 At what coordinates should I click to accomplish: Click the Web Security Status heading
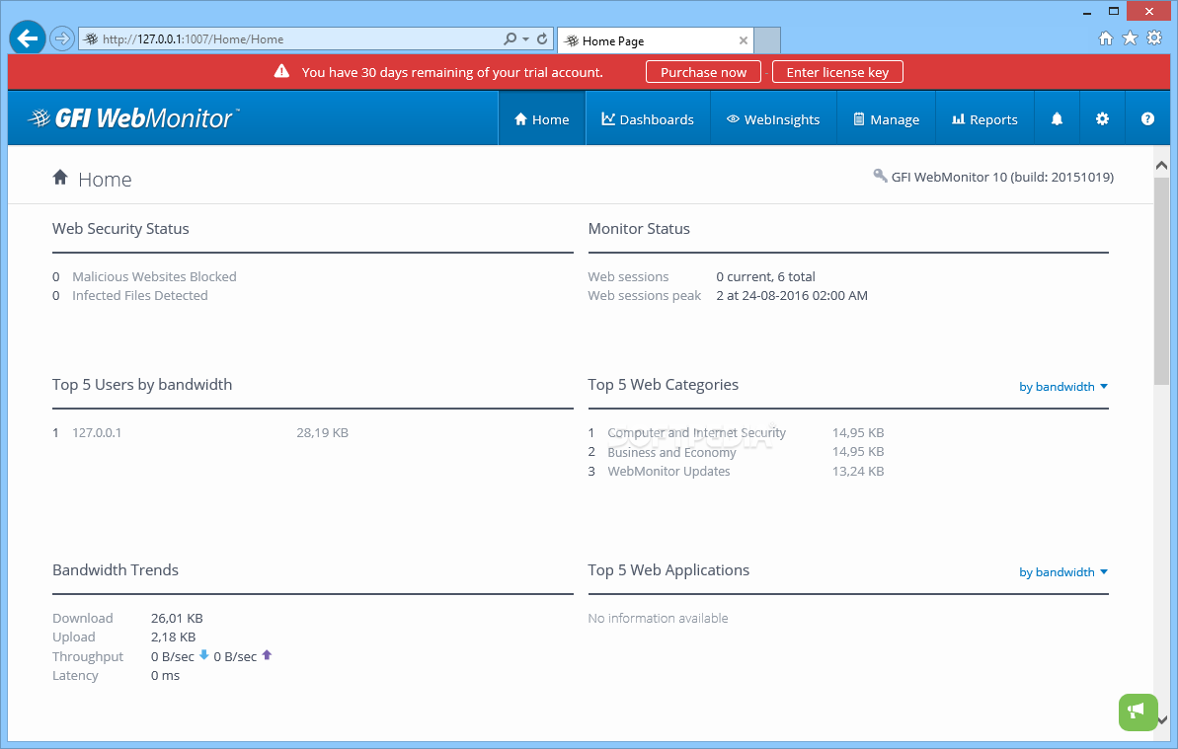click(x=120, y=229)
